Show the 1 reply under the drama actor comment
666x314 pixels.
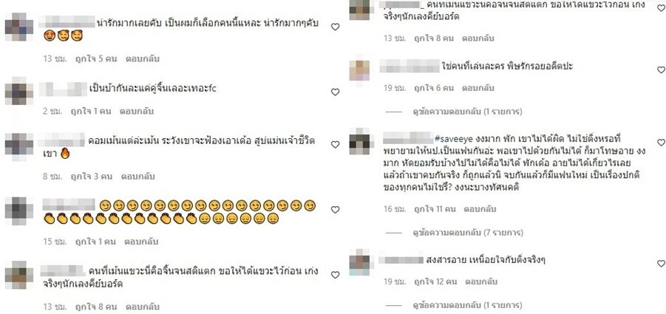tap(467, 112)
